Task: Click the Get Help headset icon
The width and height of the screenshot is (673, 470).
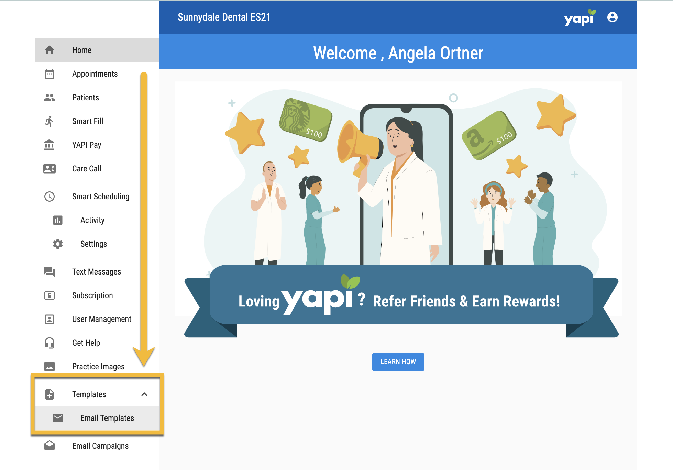Action: (49, 343)
